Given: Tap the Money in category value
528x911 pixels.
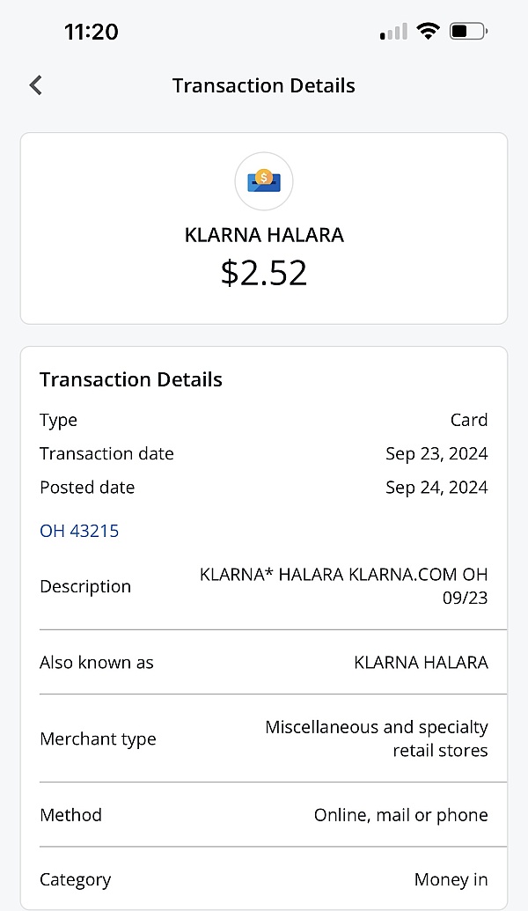Looking at the screenshot, I should click(x=451, y=879).
